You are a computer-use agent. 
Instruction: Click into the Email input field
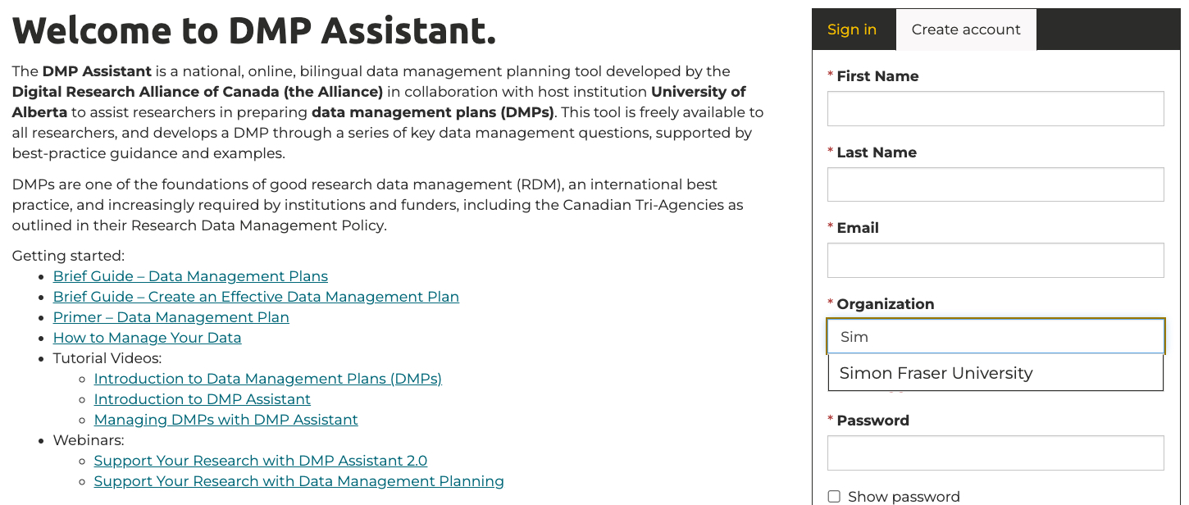pyautogui.click(x=995, y=260)
